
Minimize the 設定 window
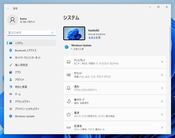(x=150, y=7)
